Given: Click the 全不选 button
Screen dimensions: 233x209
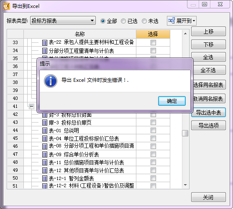Looking at the screenshot, I should (x=209, y=70).
